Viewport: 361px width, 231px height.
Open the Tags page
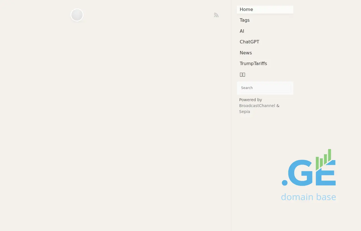pos(245,20)
